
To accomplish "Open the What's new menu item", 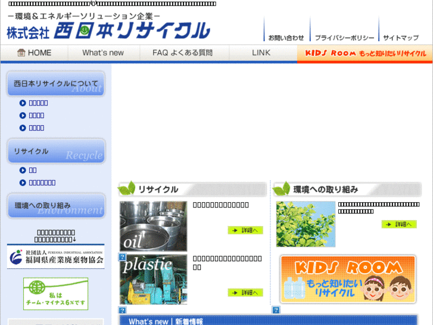I will pyautogui.click(x=103, y=52).
